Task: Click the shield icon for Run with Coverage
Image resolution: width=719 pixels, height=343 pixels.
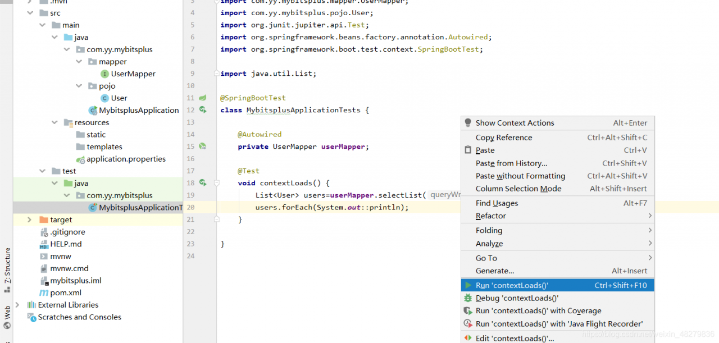Action: (x=468, y=311)
